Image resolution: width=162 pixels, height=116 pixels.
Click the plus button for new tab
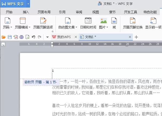coord(136,37)
